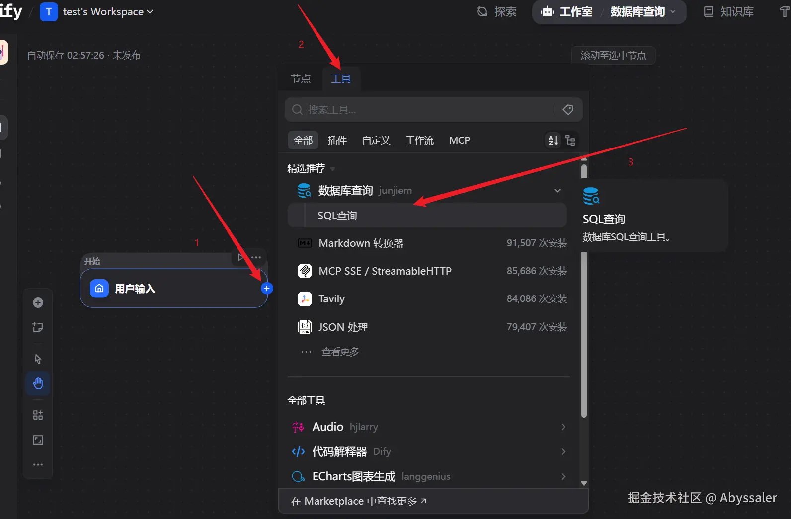This screenshot has width=791, height=519.
Task: Click the scrollbar down arrow in tool list
Action: [584, 483]
